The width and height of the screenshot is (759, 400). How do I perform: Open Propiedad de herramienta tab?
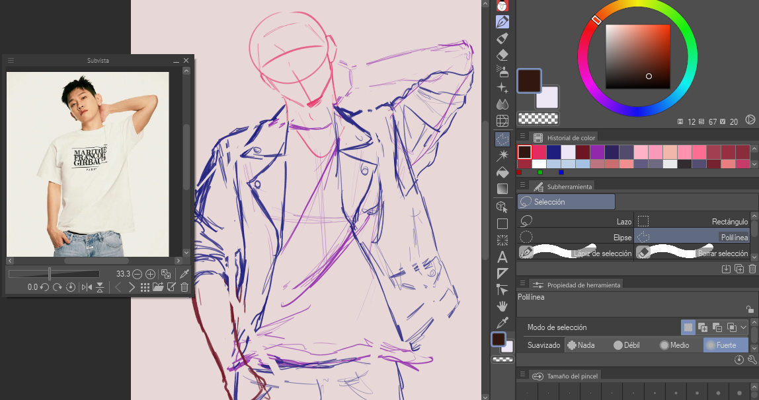[576, 285]
